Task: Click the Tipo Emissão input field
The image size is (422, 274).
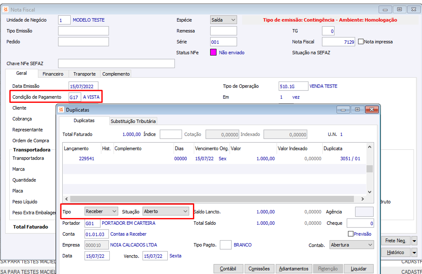Action: (x=83, y=31)
